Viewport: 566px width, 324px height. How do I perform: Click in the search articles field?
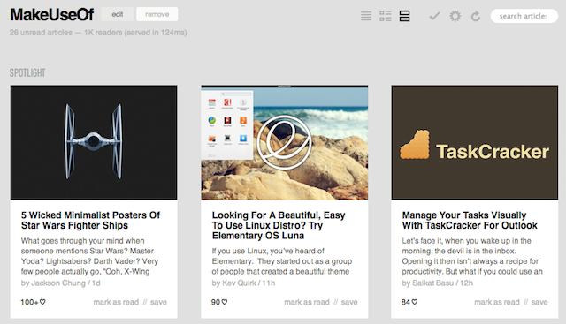pyautogui.click(x=524, y=16)
